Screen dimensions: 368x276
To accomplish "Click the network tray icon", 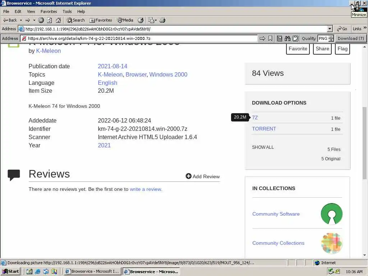I will (331, 271).
